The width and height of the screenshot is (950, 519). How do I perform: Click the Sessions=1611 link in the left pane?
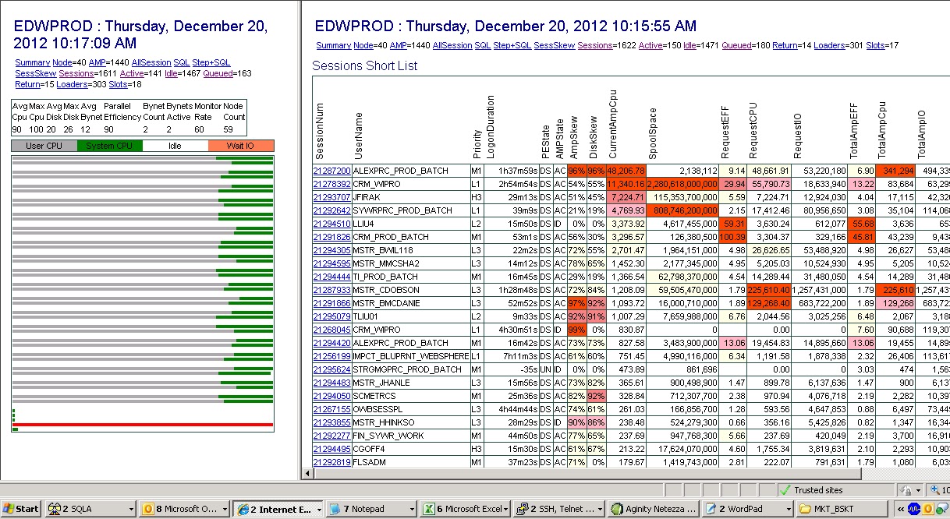click(76, 73)
